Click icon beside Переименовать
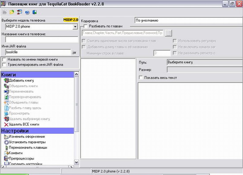 pyautogui.click(x=6, y=92)
